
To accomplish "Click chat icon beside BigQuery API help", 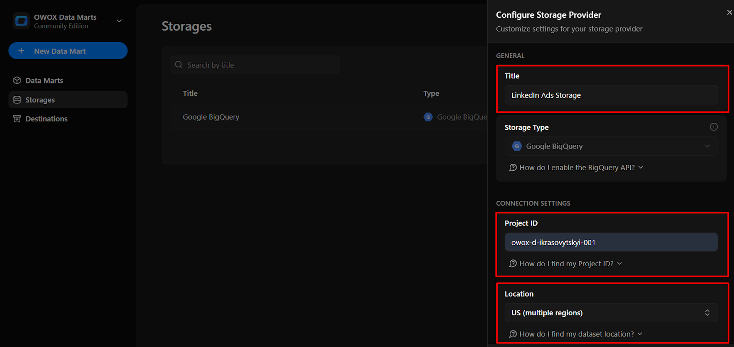I will (513, 168).
